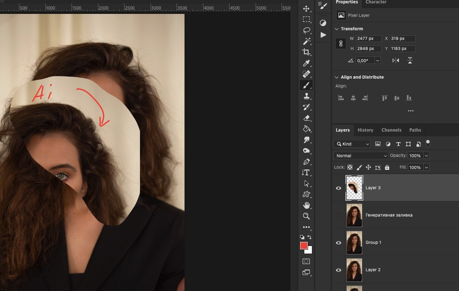Image resolution: width=459 pixels, height=291 pixels.
Task: Click the Flip Horizontal transform icon
Action: click(x=395, y=60)
